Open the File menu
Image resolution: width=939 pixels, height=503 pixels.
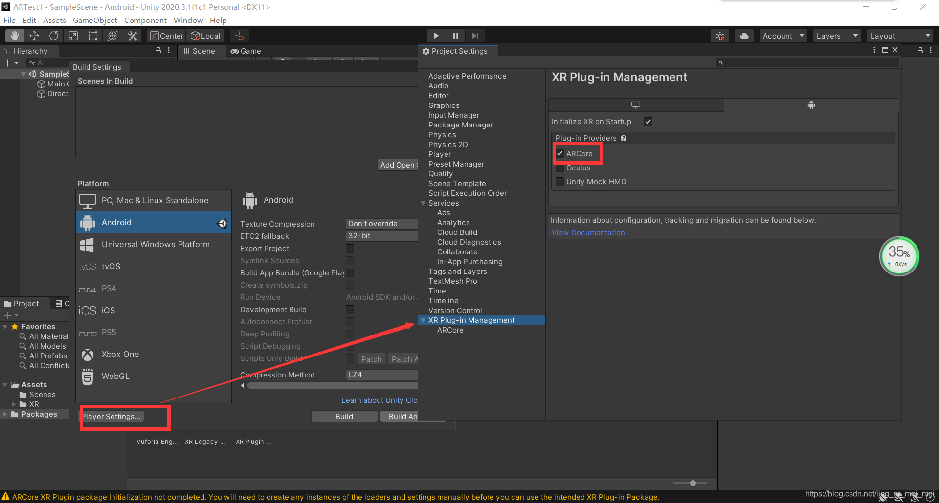click(10, 20)
